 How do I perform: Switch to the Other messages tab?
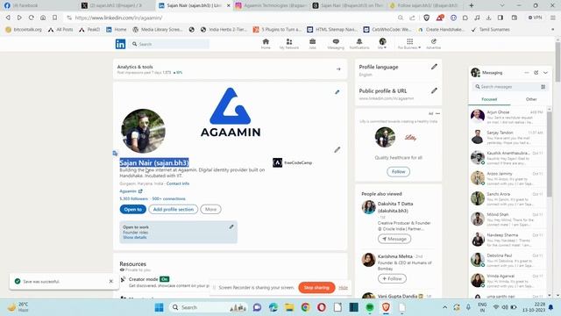point(531,99)
